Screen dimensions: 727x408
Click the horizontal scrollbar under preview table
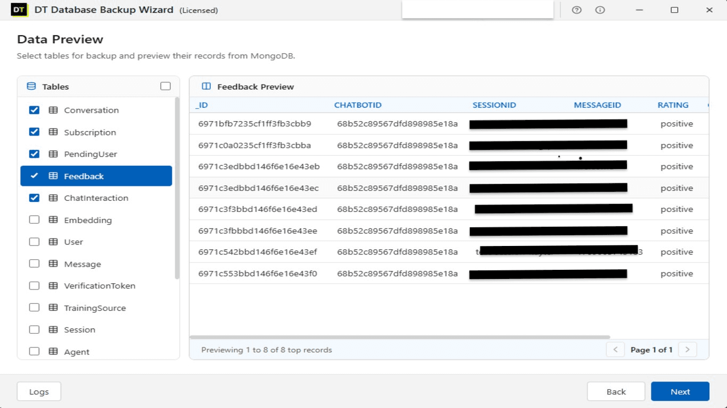400,337
